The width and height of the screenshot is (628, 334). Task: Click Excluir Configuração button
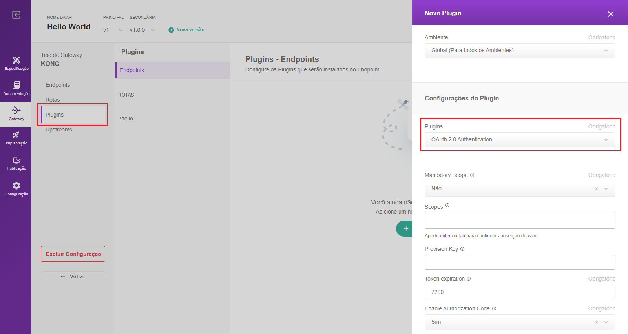coord(73,254)
